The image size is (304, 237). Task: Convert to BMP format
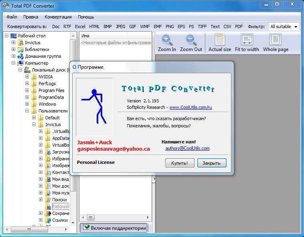(x=107, y=27)
